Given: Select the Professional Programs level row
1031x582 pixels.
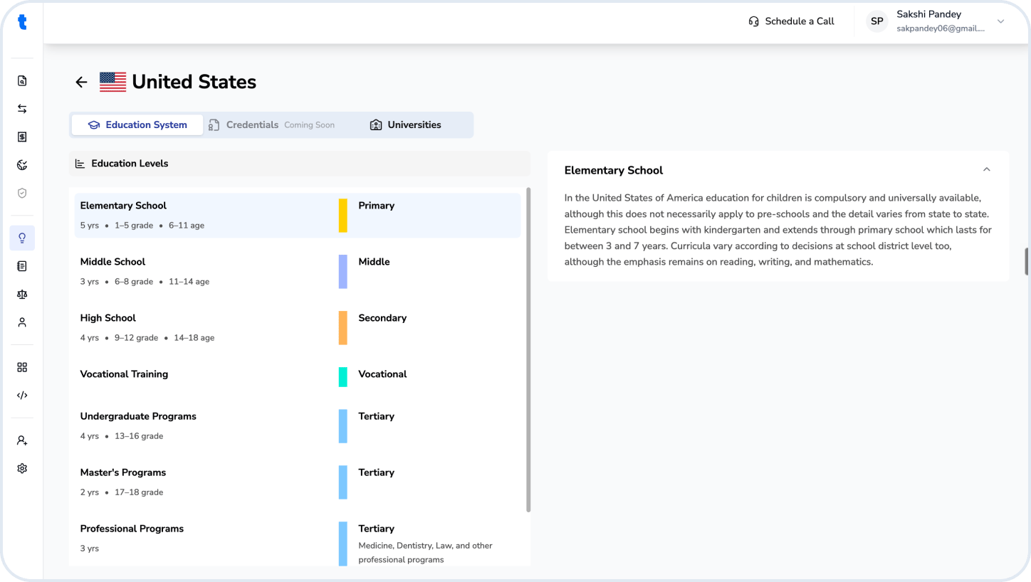Looking at the screenshot, I should click(x=298, y=542).
